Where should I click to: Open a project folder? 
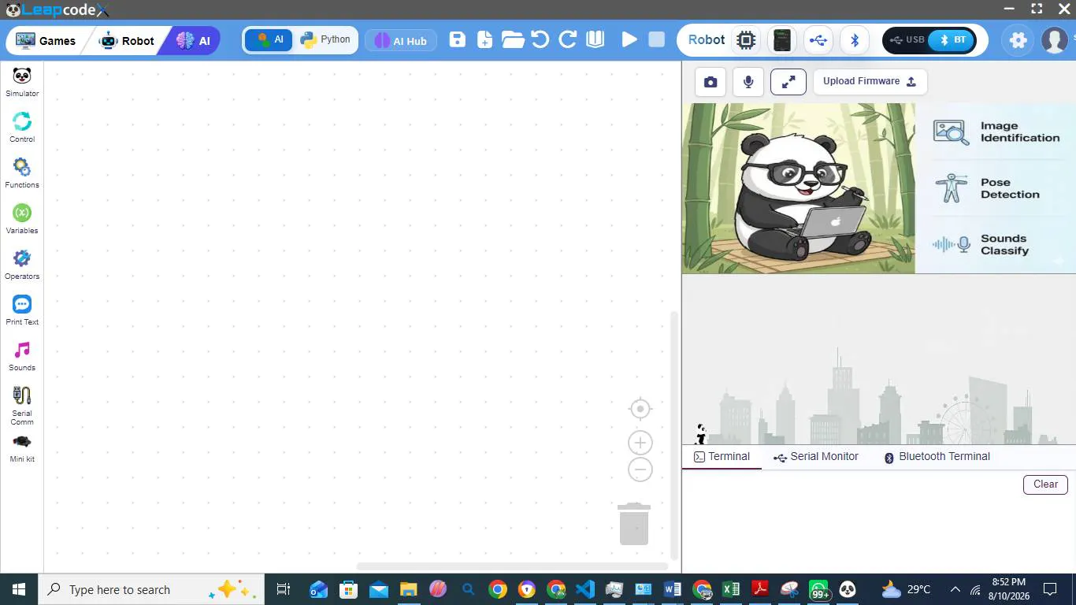(x=513, y=40)
